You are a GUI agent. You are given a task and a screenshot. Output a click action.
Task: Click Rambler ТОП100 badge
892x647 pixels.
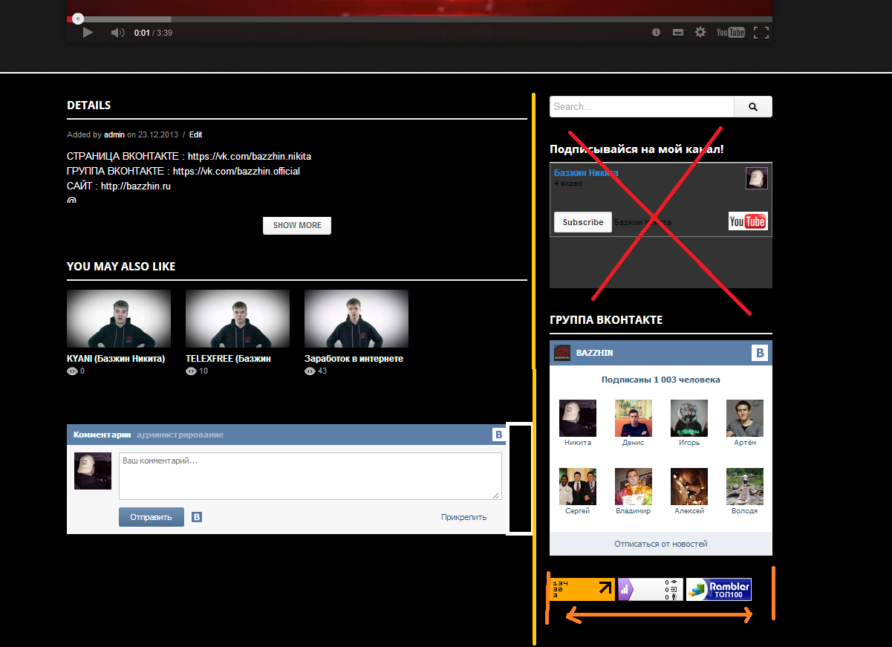718,589
